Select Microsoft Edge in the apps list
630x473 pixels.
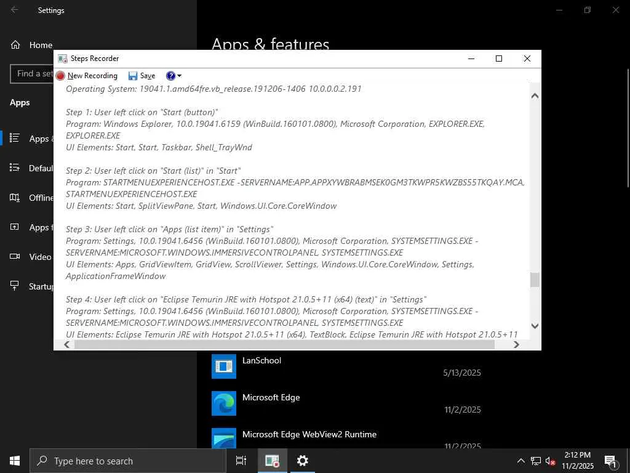346,403
